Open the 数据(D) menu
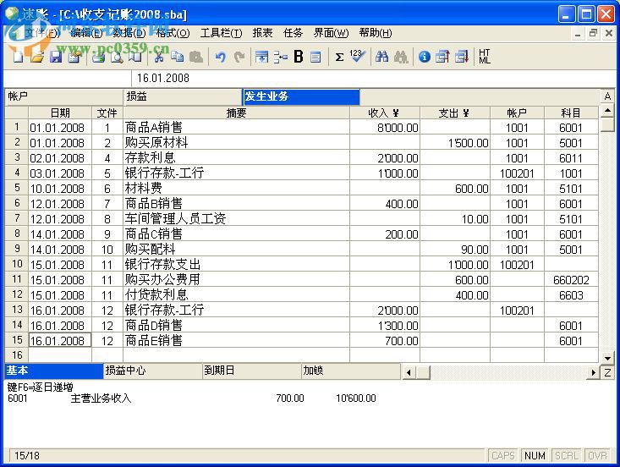620x467 pixels. pos(129,33)
